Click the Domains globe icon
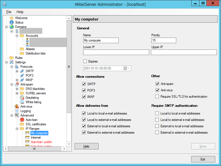 pos(12,27)
